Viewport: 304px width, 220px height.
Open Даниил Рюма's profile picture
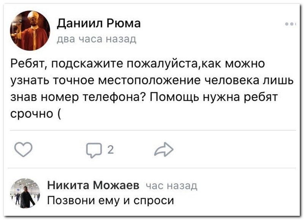tap(30, 30)
